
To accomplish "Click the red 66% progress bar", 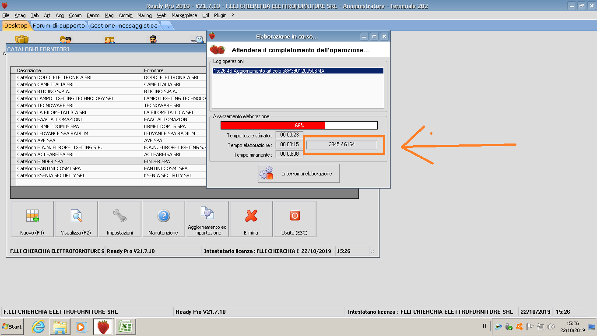I will 299,126.
